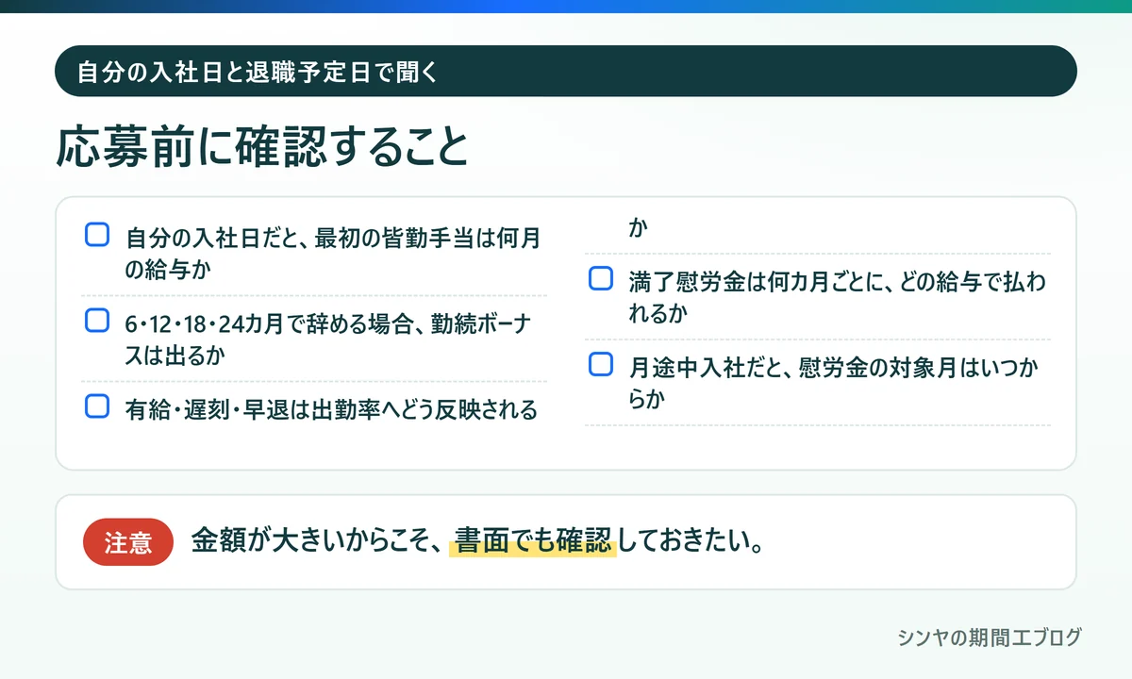Tick the checkbox for 6・12・18・24カ月で辞める場合
Screen dimensions: 1132x679
(97, 321)
